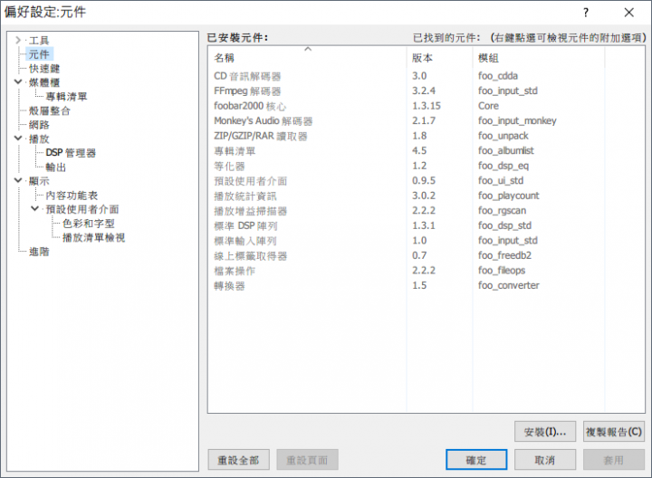Open the 快速鍵 preferences page
The width and height of the screenshot is (652, 478).
[44, 69]
